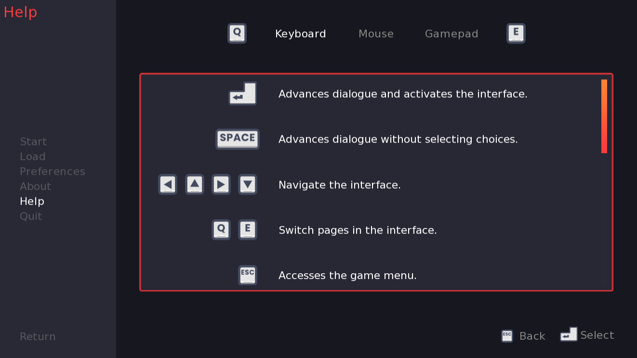Select the down arrow key icon
Viewport: 637px width, 358px height.
click(x=247, y=184)
